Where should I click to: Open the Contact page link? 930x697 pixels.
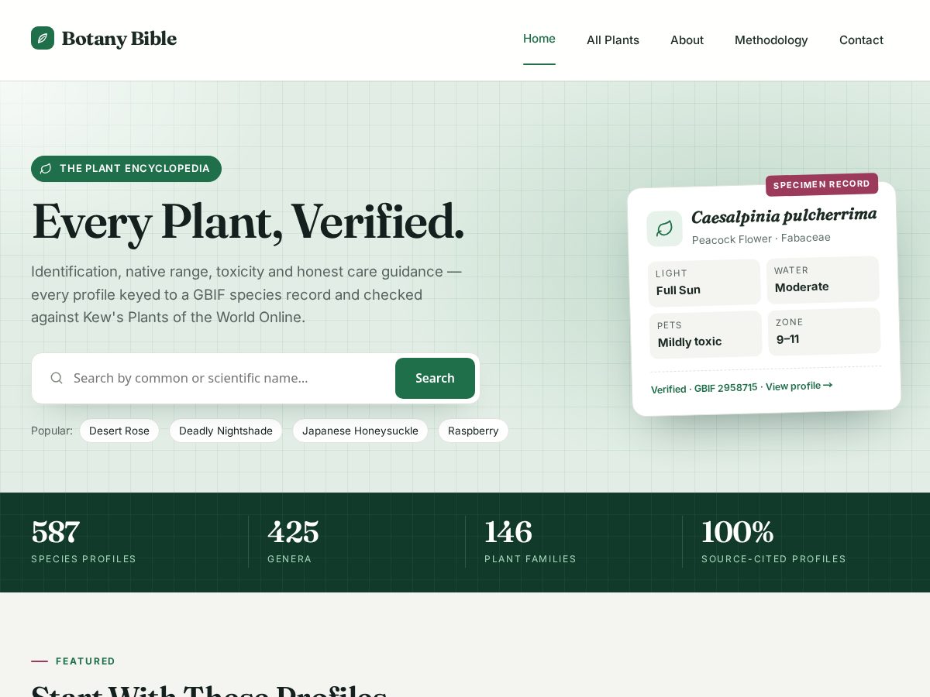861,39
